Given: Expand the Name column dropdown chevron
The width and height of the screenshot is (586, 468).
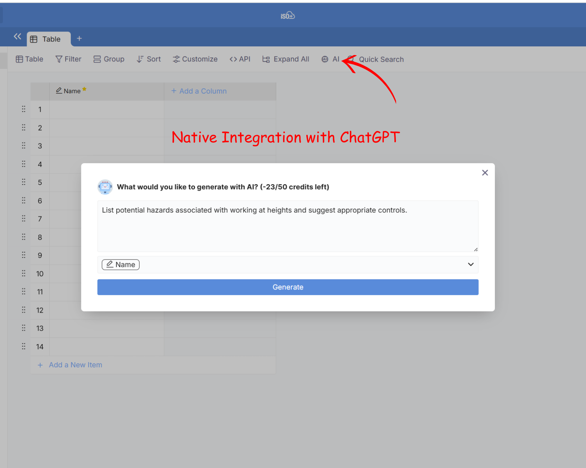Looking at the screenshot, I should [471, 265].
